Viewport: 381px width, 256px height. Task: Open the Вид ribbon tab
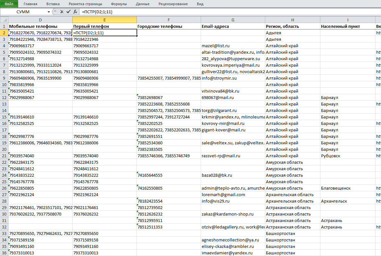[200, 4]
